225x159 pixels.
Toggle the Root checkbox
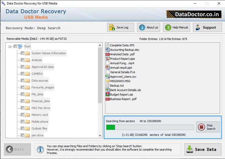15,46
